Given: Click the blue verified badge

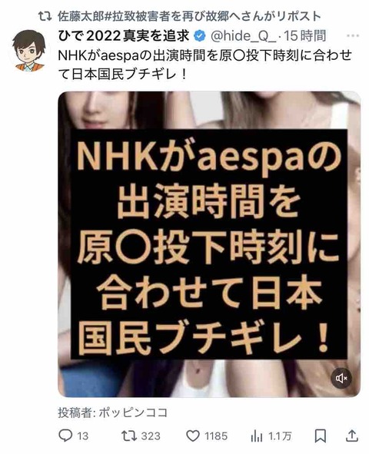Looking at the screenshot, I should pos(200,36).
